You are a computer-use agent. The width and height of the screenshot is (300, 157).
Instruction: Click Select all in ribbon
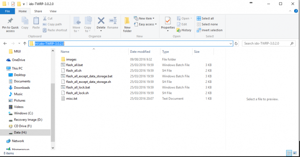pyautogui.click(x=205, y=18)
